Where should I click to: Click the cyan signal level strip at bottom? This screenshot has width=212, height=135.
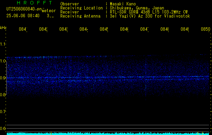point(108,134)
